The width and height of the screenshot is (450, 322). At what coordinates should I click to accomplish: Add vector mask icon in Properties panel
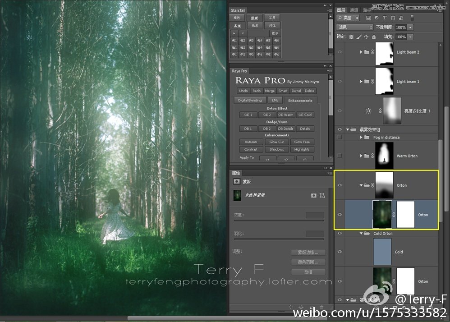coord(322,195)
